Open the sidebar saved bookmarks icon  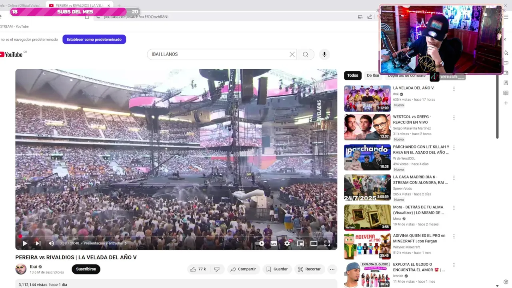point(506,83)
